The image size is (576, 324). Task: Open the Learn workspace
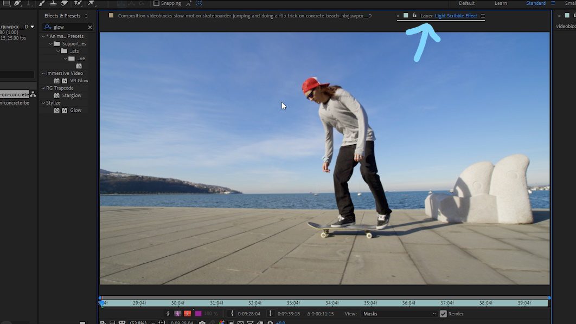point(501,3)
